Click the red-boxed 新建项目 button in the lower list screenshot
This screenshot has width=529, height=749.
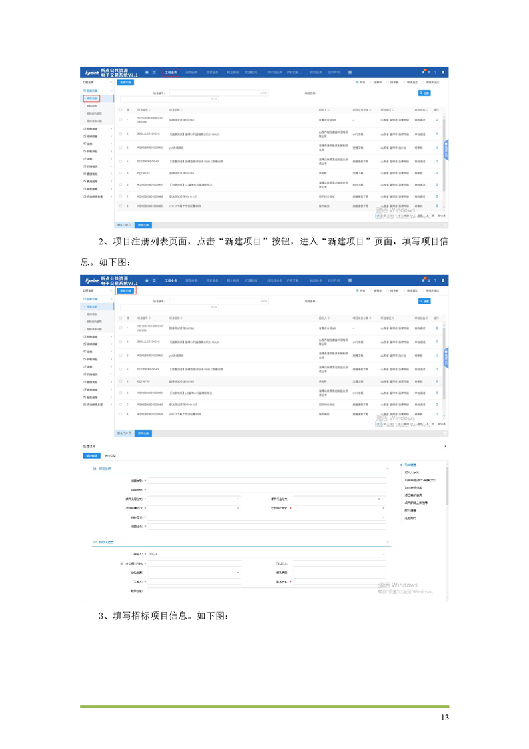(125, 291)
